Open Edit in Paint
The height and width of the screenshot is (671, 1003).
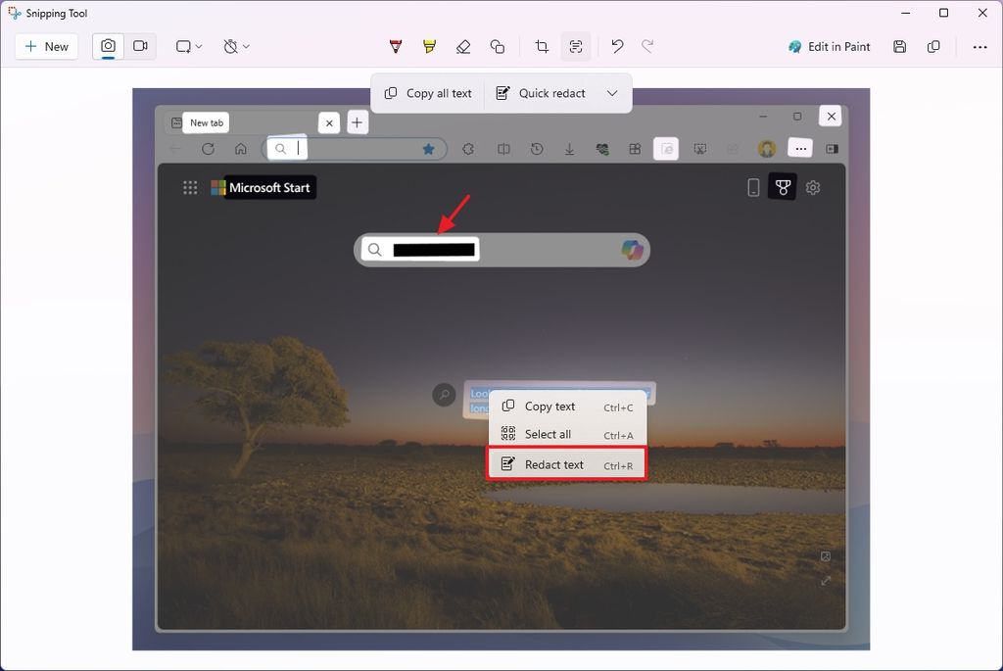pyautogui.click(x=829, y=46)
